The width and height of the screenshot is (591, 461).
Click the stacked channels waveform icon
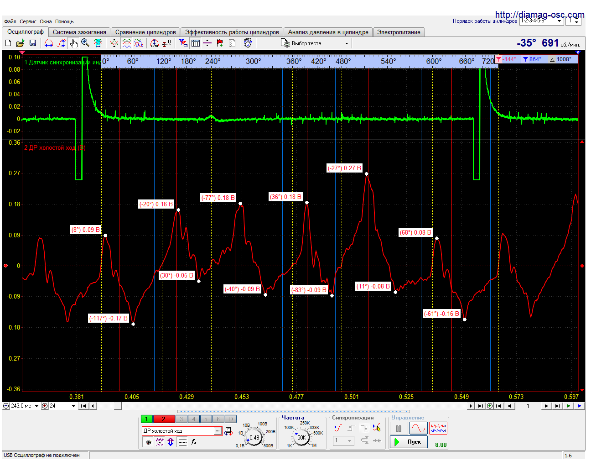pyautogui.click(x=126, y=43)
